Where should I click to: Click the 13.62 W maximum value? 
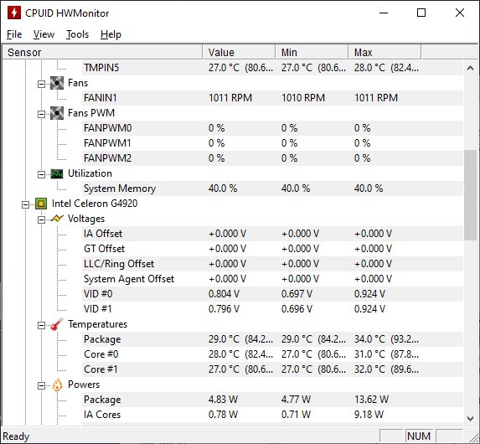click(371, 400)
